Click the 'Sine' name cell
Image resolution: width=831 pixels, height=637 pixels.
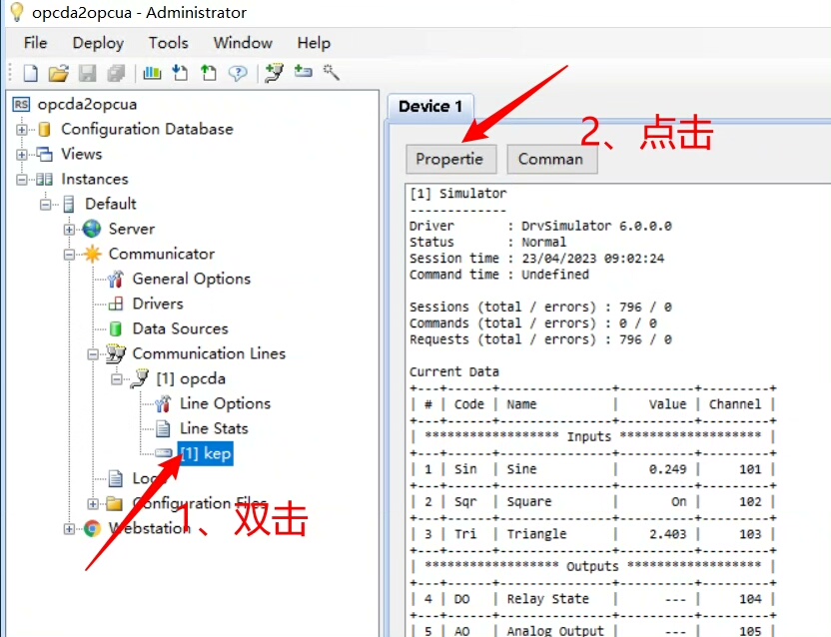pos(521,469)
